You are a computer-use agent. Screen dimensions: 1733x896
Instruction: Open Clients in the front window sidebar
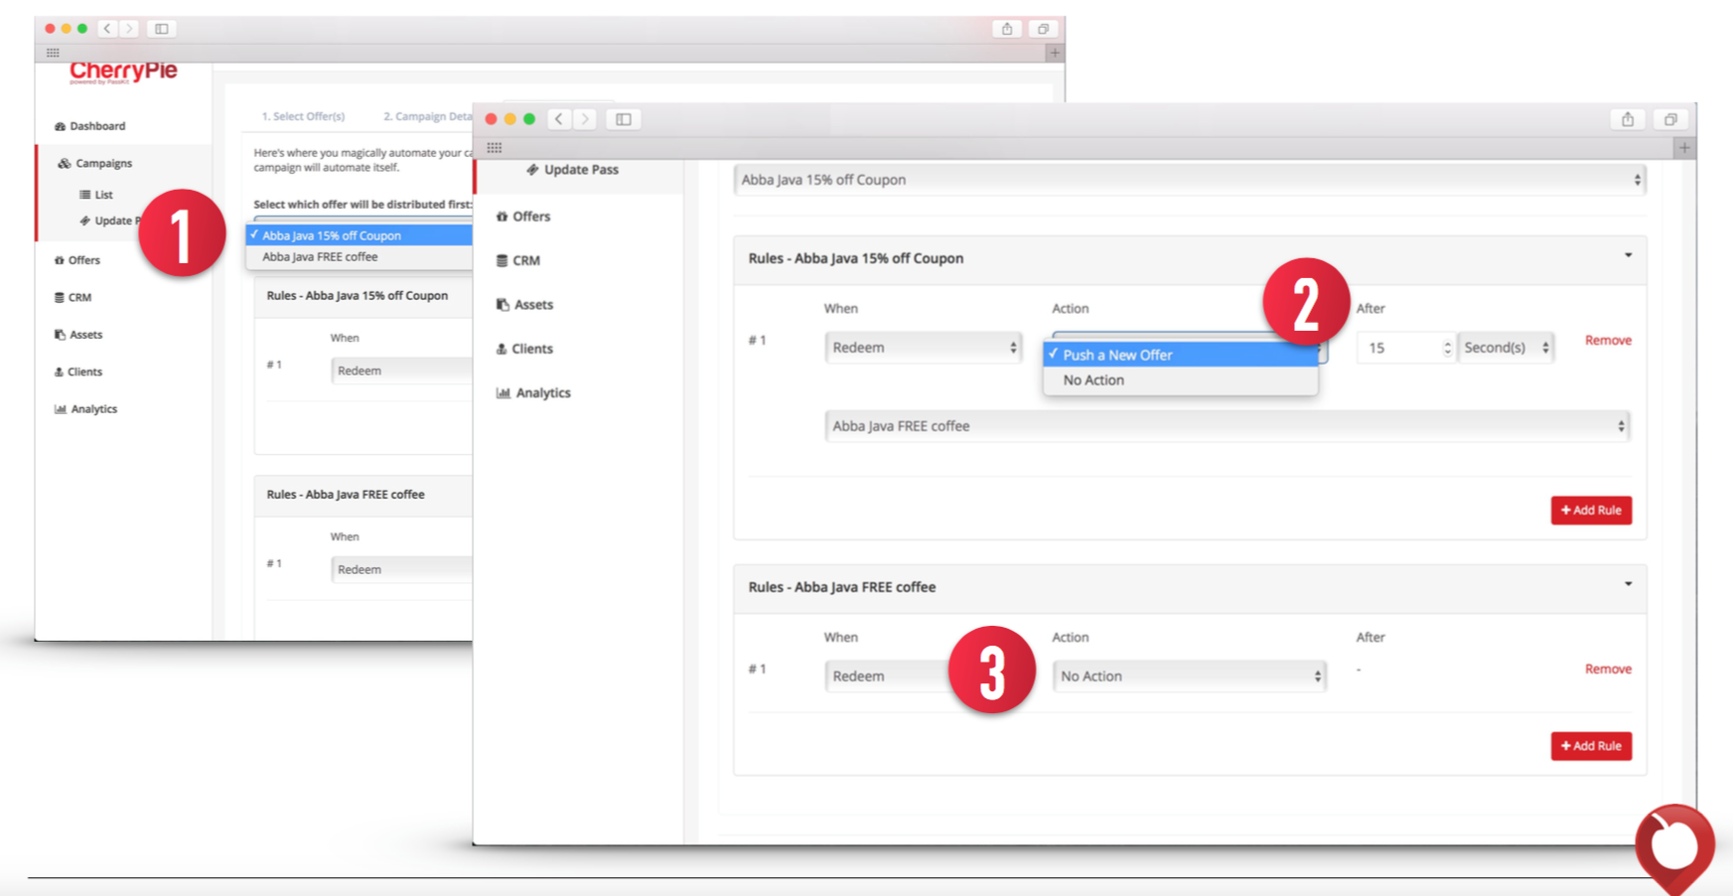coord(532,349)
